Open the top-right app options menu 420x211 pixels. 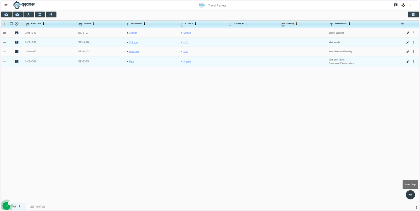tap(411, 5)
